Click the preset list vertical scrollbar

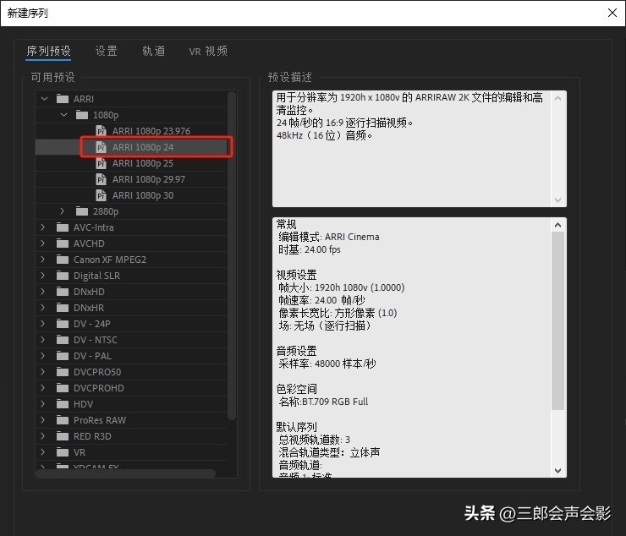(x=232, y=255)
